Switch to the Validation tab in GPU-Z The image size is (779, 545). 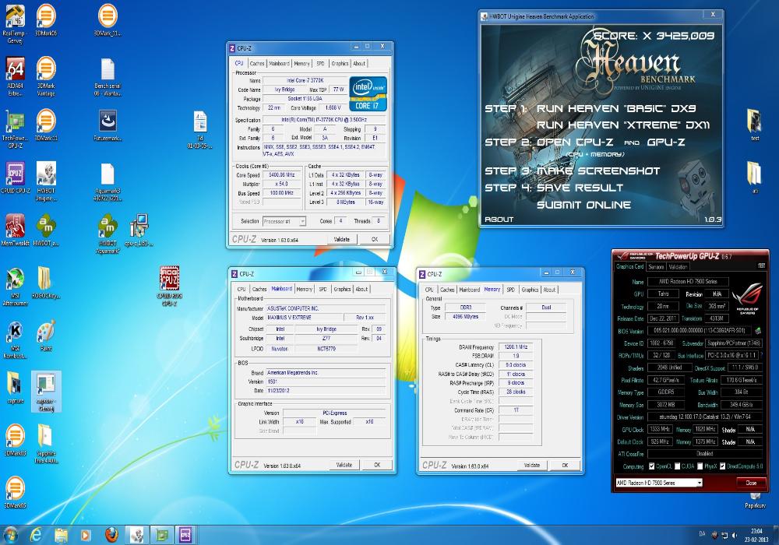(x=678, y=266)
